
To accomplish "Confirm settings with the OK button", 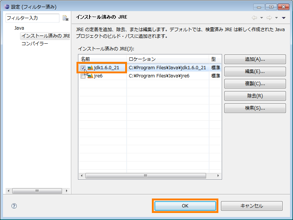I will (185, 206).
